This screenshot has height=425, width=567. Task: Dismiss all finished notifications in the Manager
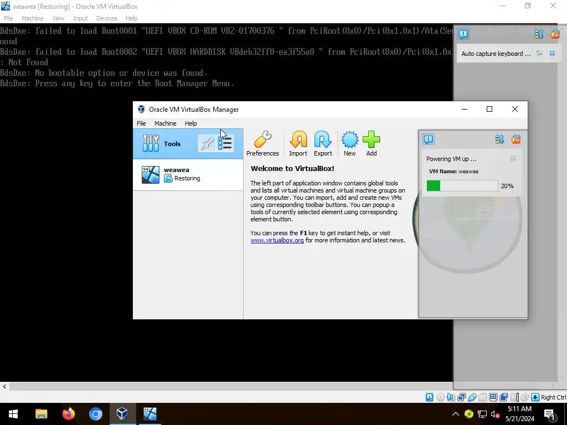coord(516,139)
